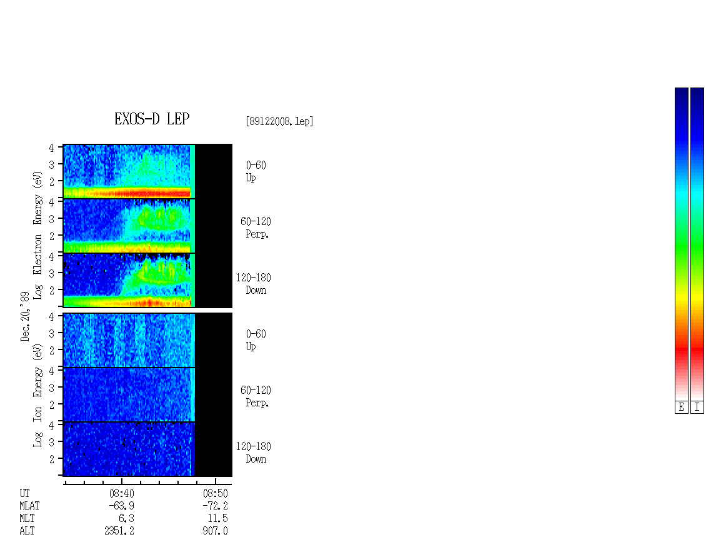Click the 120-180 Down label beside ion panel

254,453
